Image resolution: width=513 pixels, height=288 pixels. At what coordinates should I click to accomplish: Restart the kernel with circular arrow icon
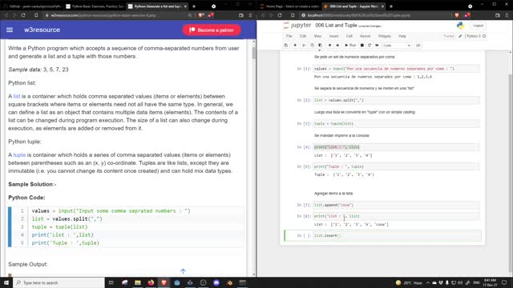pos(370,46)
